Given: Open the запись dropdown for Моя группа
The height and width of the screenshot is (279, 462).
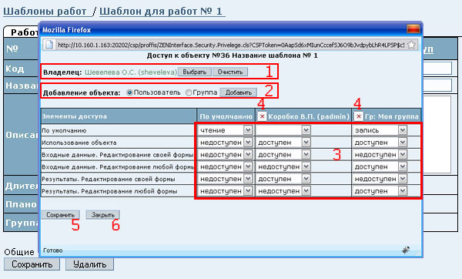Looking at the screenshot, I should click(x=380, y=130).
